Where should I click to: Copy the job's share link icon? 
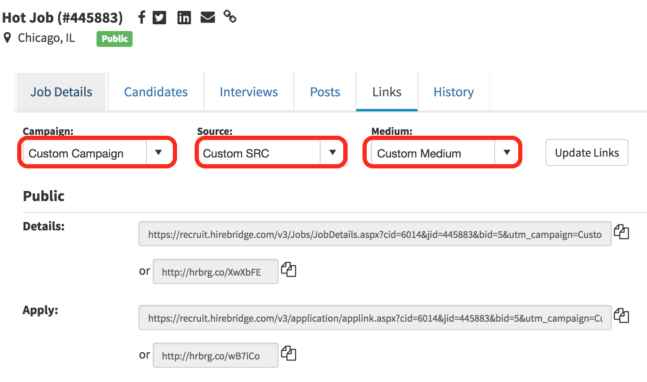click(230, 17)
